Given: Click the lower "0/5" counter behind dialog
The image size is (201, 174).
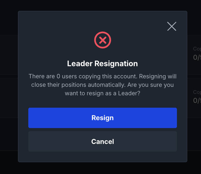Looking at the screenshot, I should pyautogui.click(x=197, y=100).
